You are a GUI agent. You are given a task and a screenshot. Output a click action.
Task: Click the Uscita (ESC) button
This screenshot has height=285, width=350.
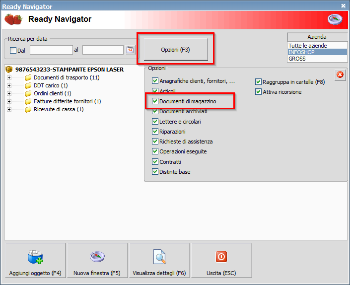[x=221, y=261]
